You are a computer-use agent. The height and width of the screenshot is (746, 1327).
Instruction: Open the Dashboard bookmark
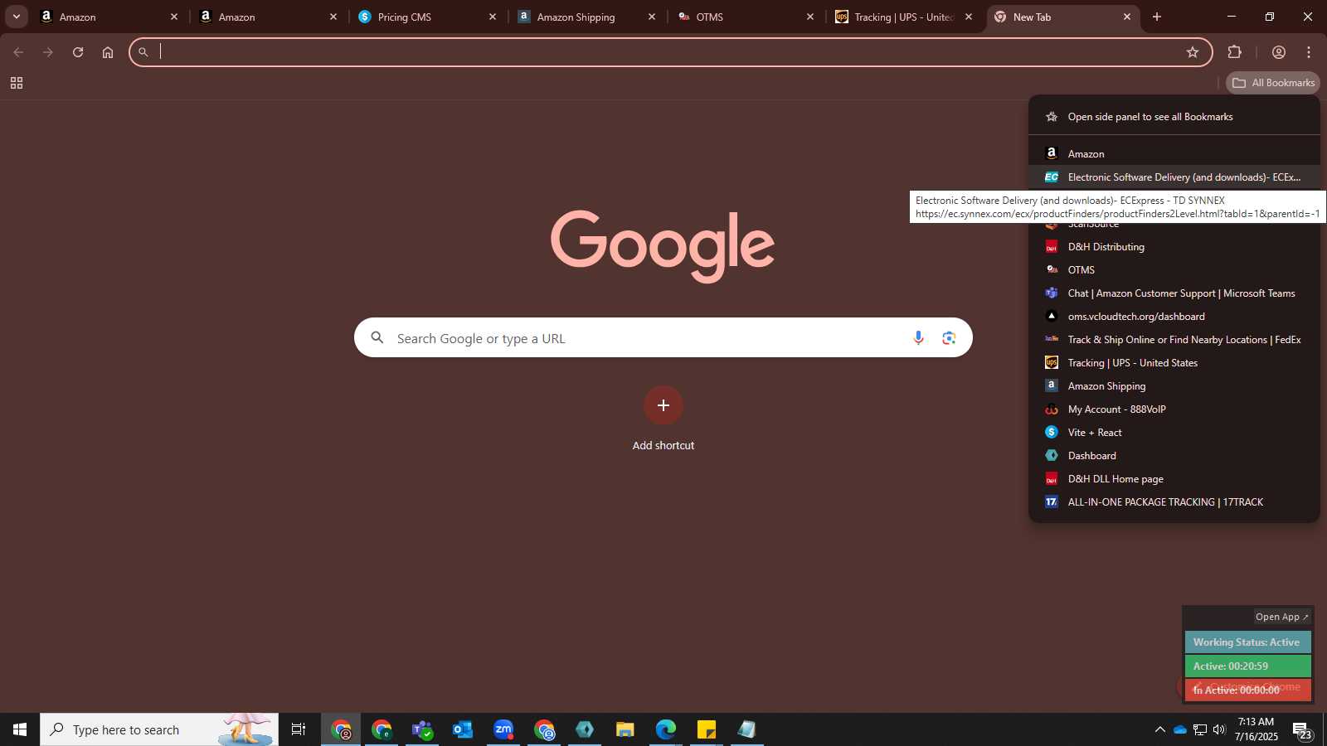pyautogui.click(x=1174, y=456)
